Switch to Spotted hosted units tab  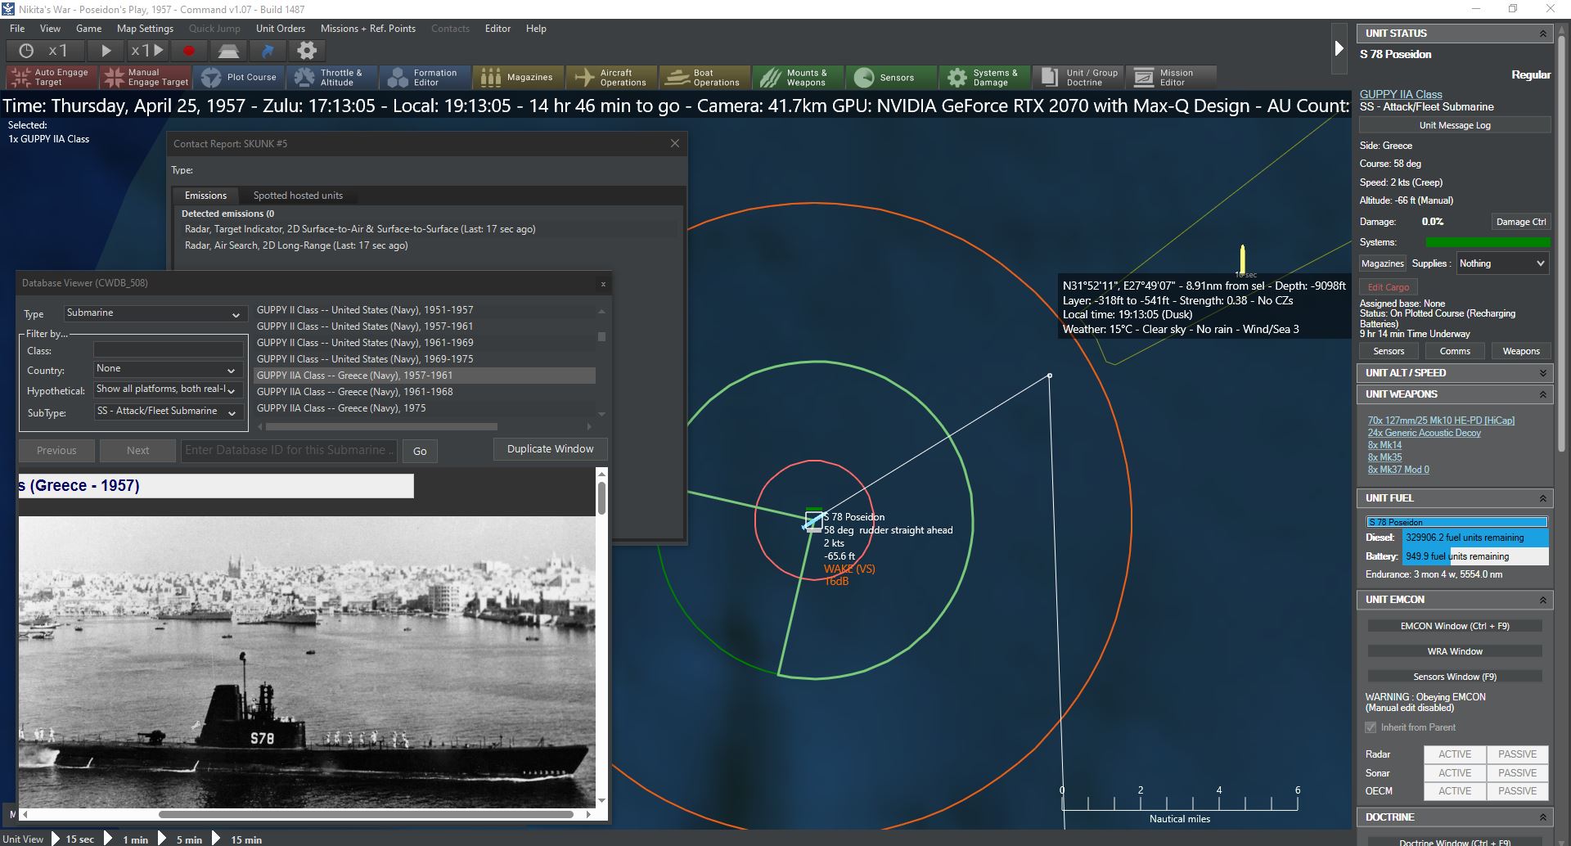298,196
